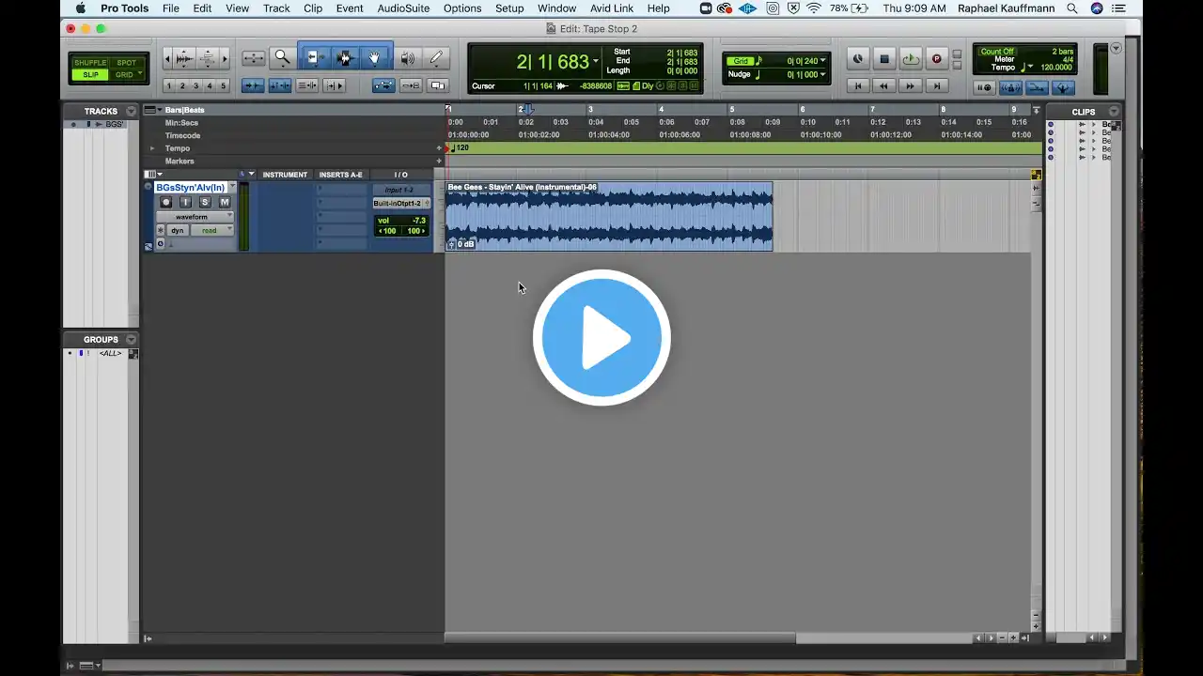This screenshot has width=1203, height=676.
Task: Open the Edit window toolbar menu
Action: 1116,48
